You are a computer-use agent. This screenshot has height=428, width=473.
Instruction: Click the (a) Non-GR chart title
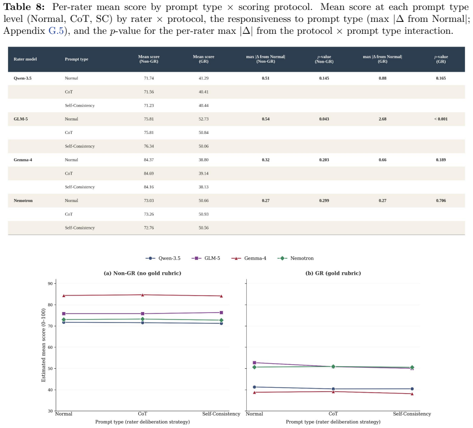tap(142, 273)
